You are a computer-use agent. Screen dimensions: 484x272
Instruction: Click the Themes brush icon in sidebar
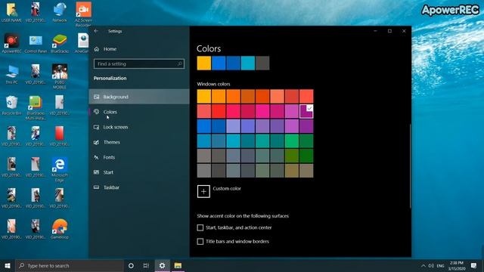97,142
